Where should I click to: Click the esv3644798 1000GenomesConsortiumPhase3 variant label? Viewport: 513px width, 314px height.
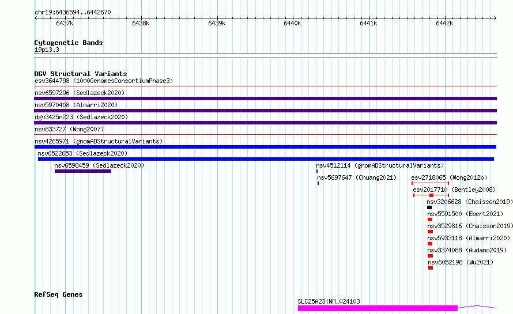tap(104, 81)
